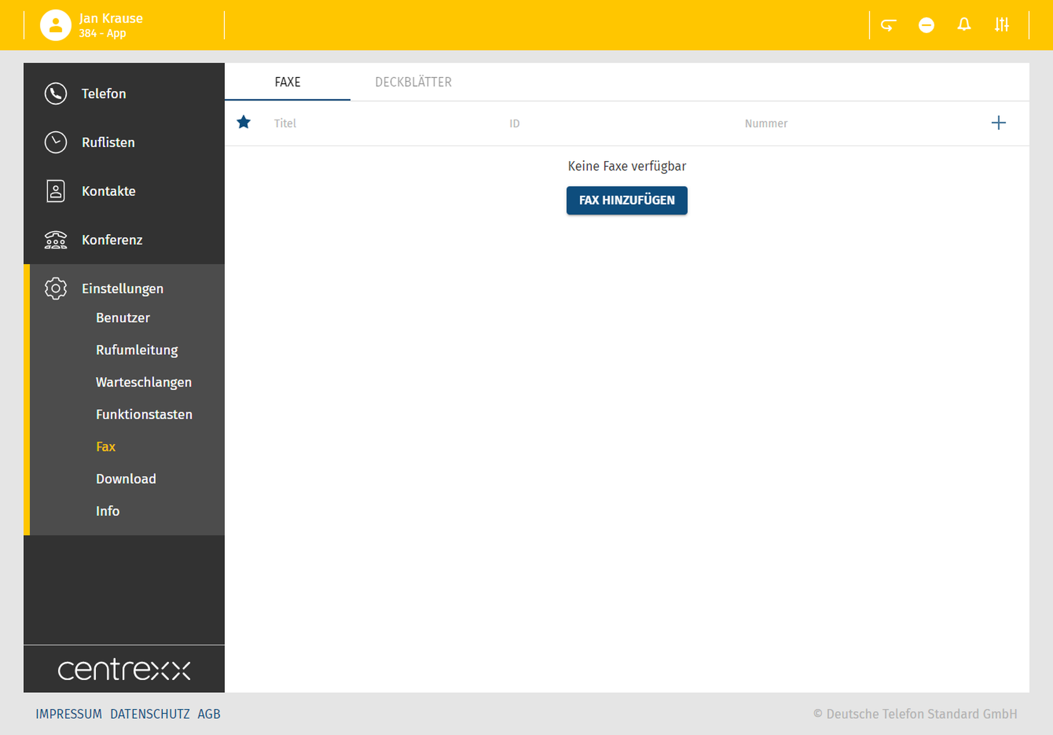Open the Konferenz section

pos(112,240)
